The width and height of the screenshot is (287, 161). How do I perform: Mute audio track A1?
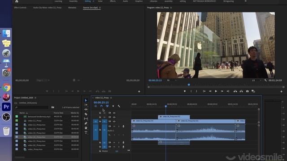pos(114,126)
